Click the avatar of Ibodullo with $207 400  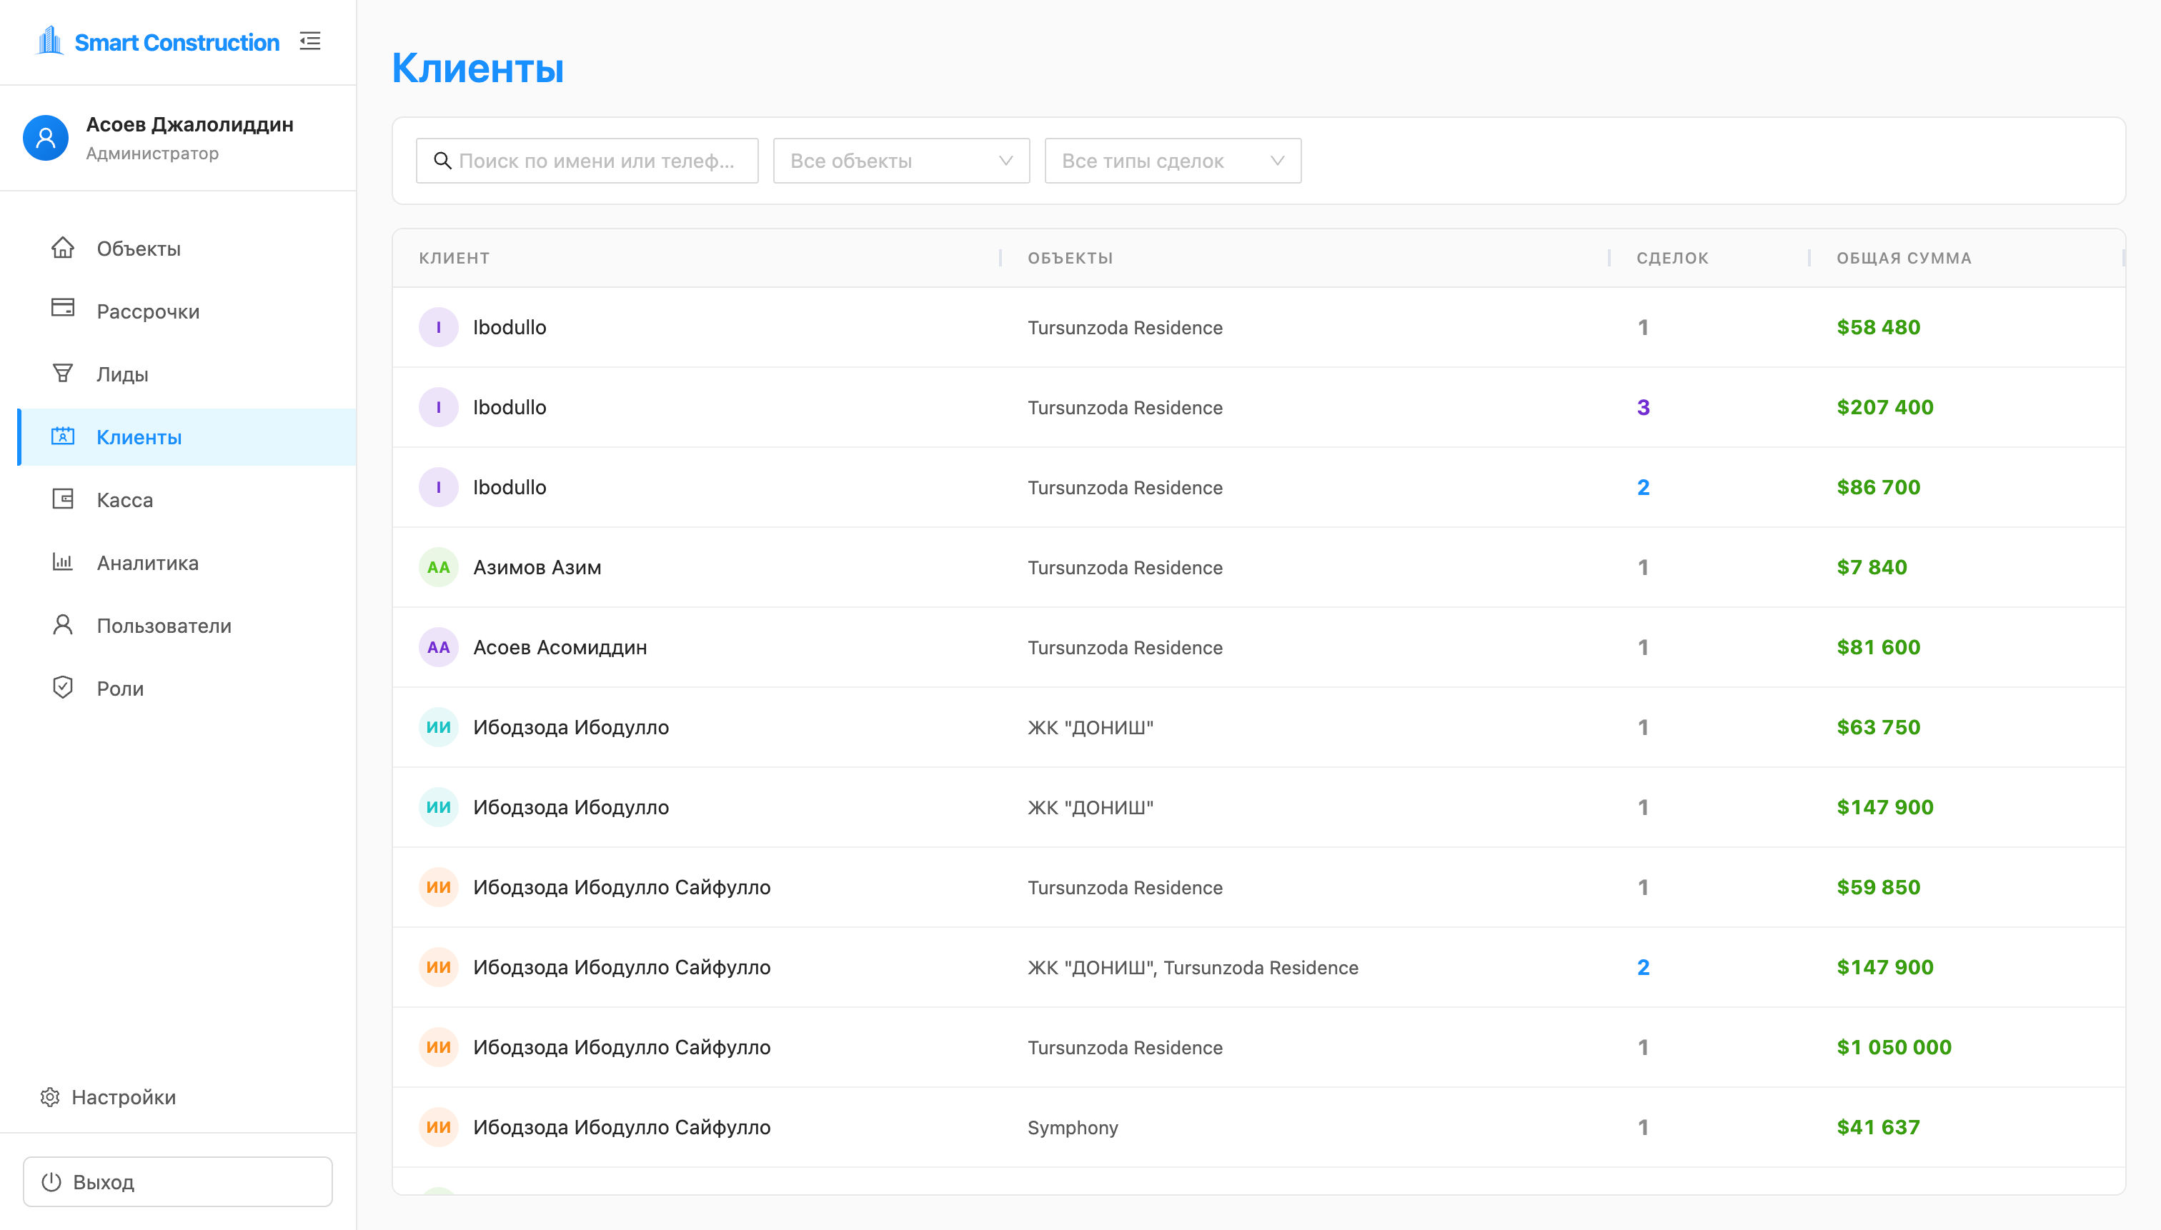(439, 407)
